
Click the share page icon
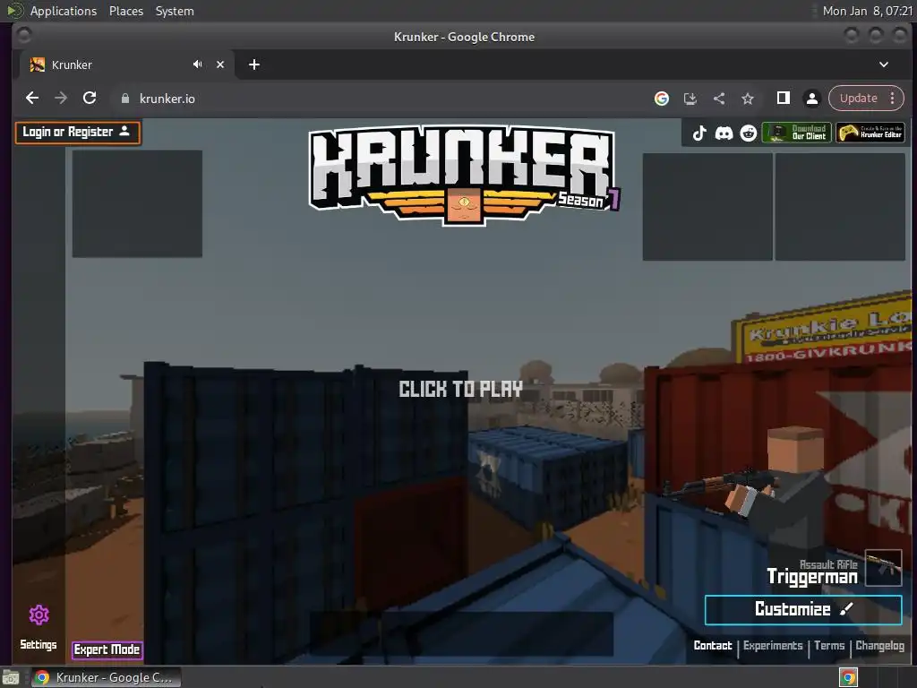point(719,99)
